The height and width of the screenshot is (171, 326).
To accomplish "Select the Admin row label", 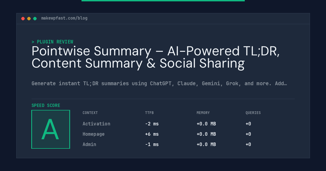I will coord(89,144).
